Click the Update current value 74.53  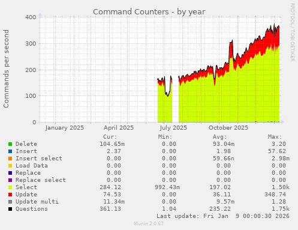pos(112,195)
